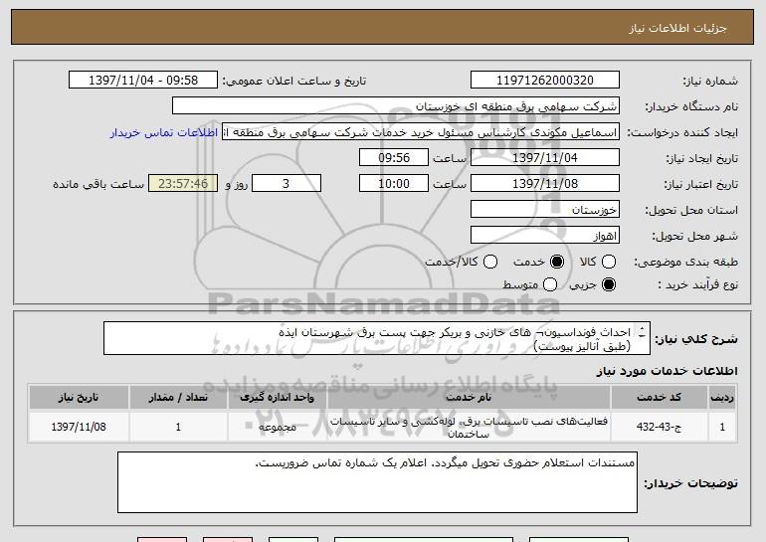Click the delivery province خوزستان field
The height and width of the screenshot is (542, 766).
tap(543, 210)
